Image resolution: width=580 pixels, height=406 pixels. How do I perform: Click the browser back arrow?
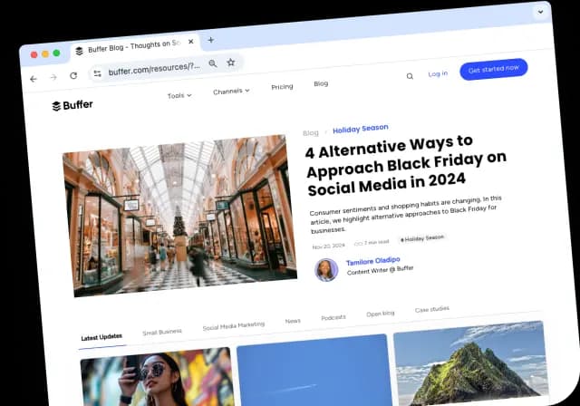point(34,79)
